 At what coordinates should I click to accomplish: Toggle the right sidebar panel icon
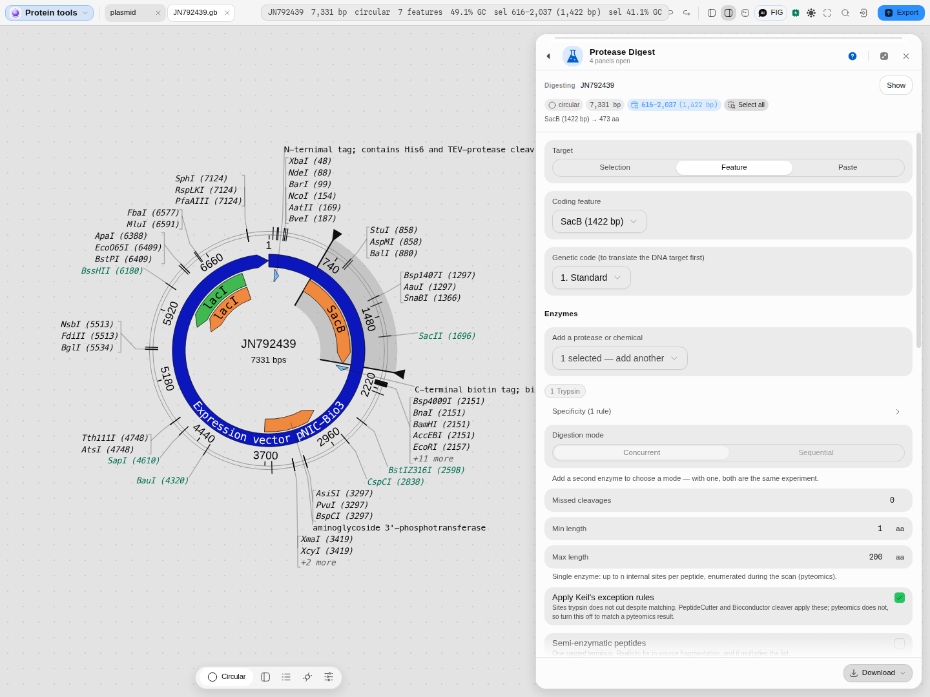pyautogui.click(x=728, y=13)
